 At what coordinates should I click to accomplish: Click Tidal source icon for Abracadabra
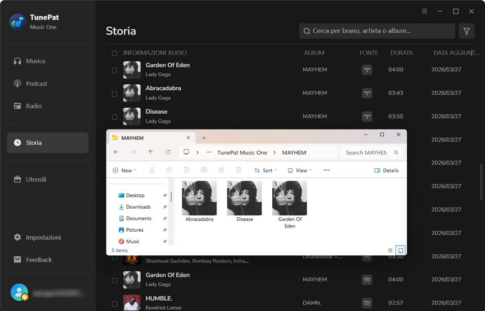pos(367,93)
